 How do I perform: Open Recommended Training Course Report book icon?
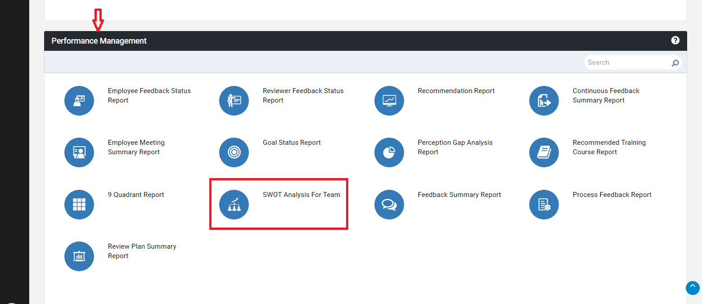(x=544, y=152)
